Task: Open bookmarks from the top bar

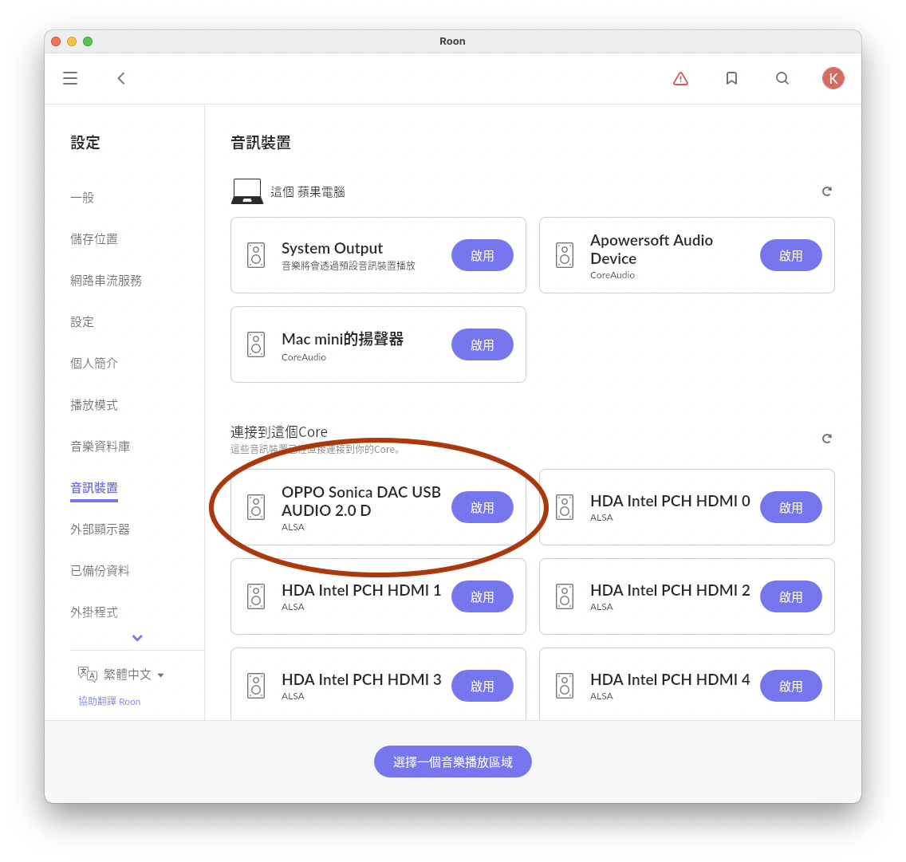Action: pyautogui.click(x=731, y=78)
